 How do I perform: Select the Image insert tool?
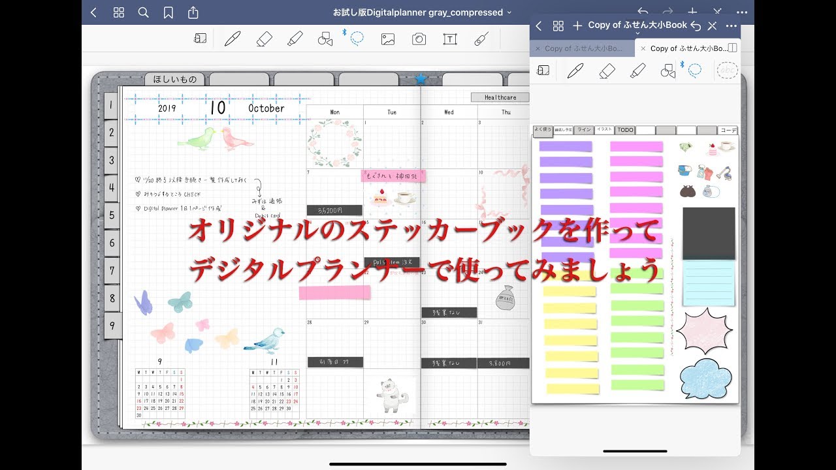pyautogui.click(x=388, y=39)
